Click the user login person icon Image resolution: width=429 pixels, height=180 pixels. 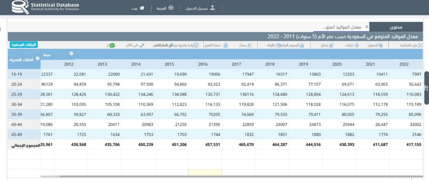coord(213,8)
